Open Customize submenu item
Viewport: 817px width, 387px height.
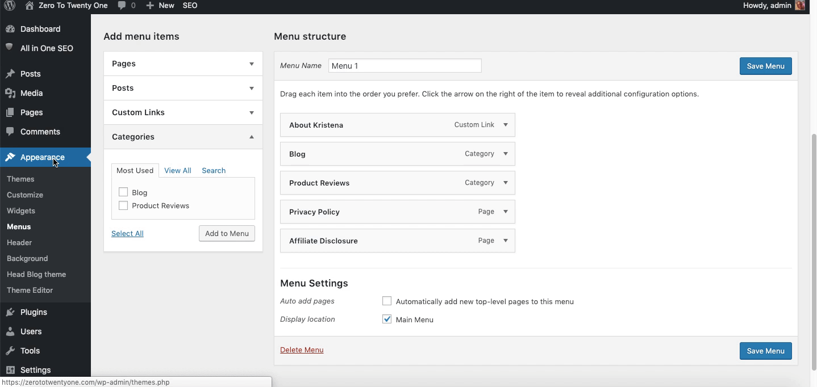(25, 195)
